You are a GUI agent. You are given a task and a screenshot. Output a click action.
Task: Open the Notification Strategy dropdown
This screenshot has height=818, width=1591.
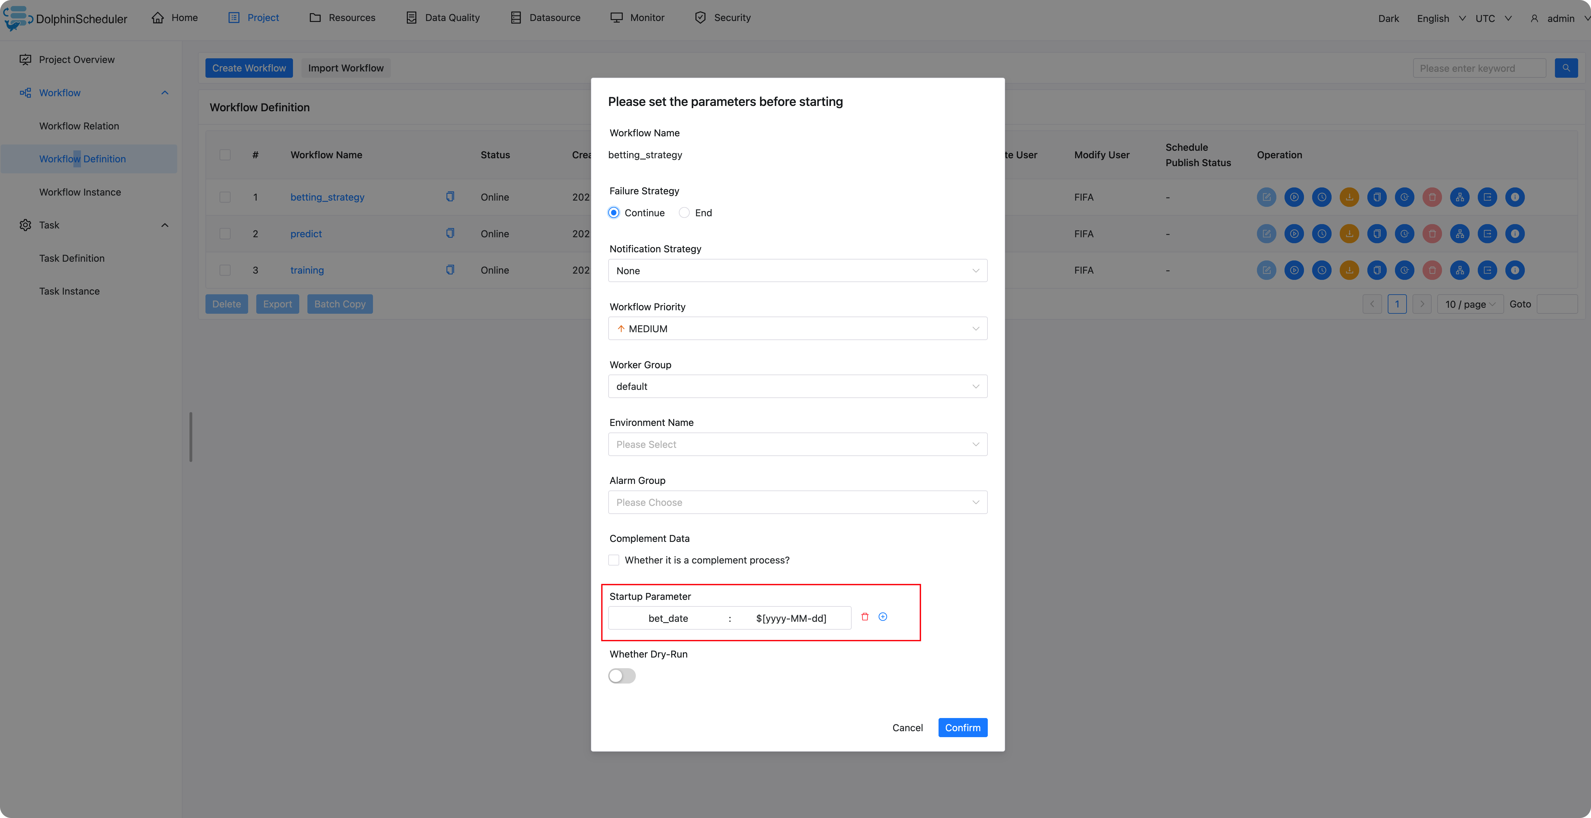(x=797, y=271)
